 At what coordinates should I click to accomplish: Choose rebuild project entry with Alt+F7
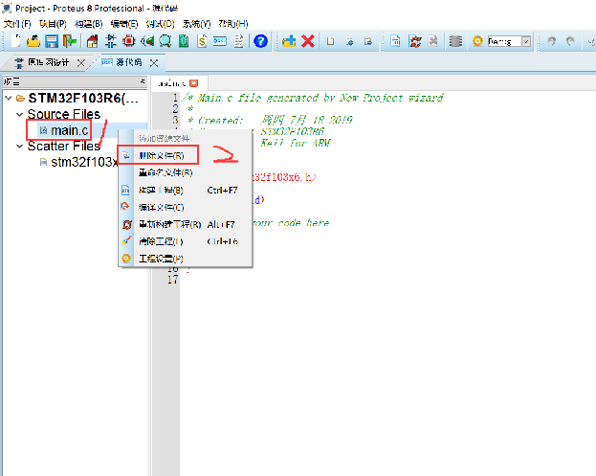[x=185, y=224]
